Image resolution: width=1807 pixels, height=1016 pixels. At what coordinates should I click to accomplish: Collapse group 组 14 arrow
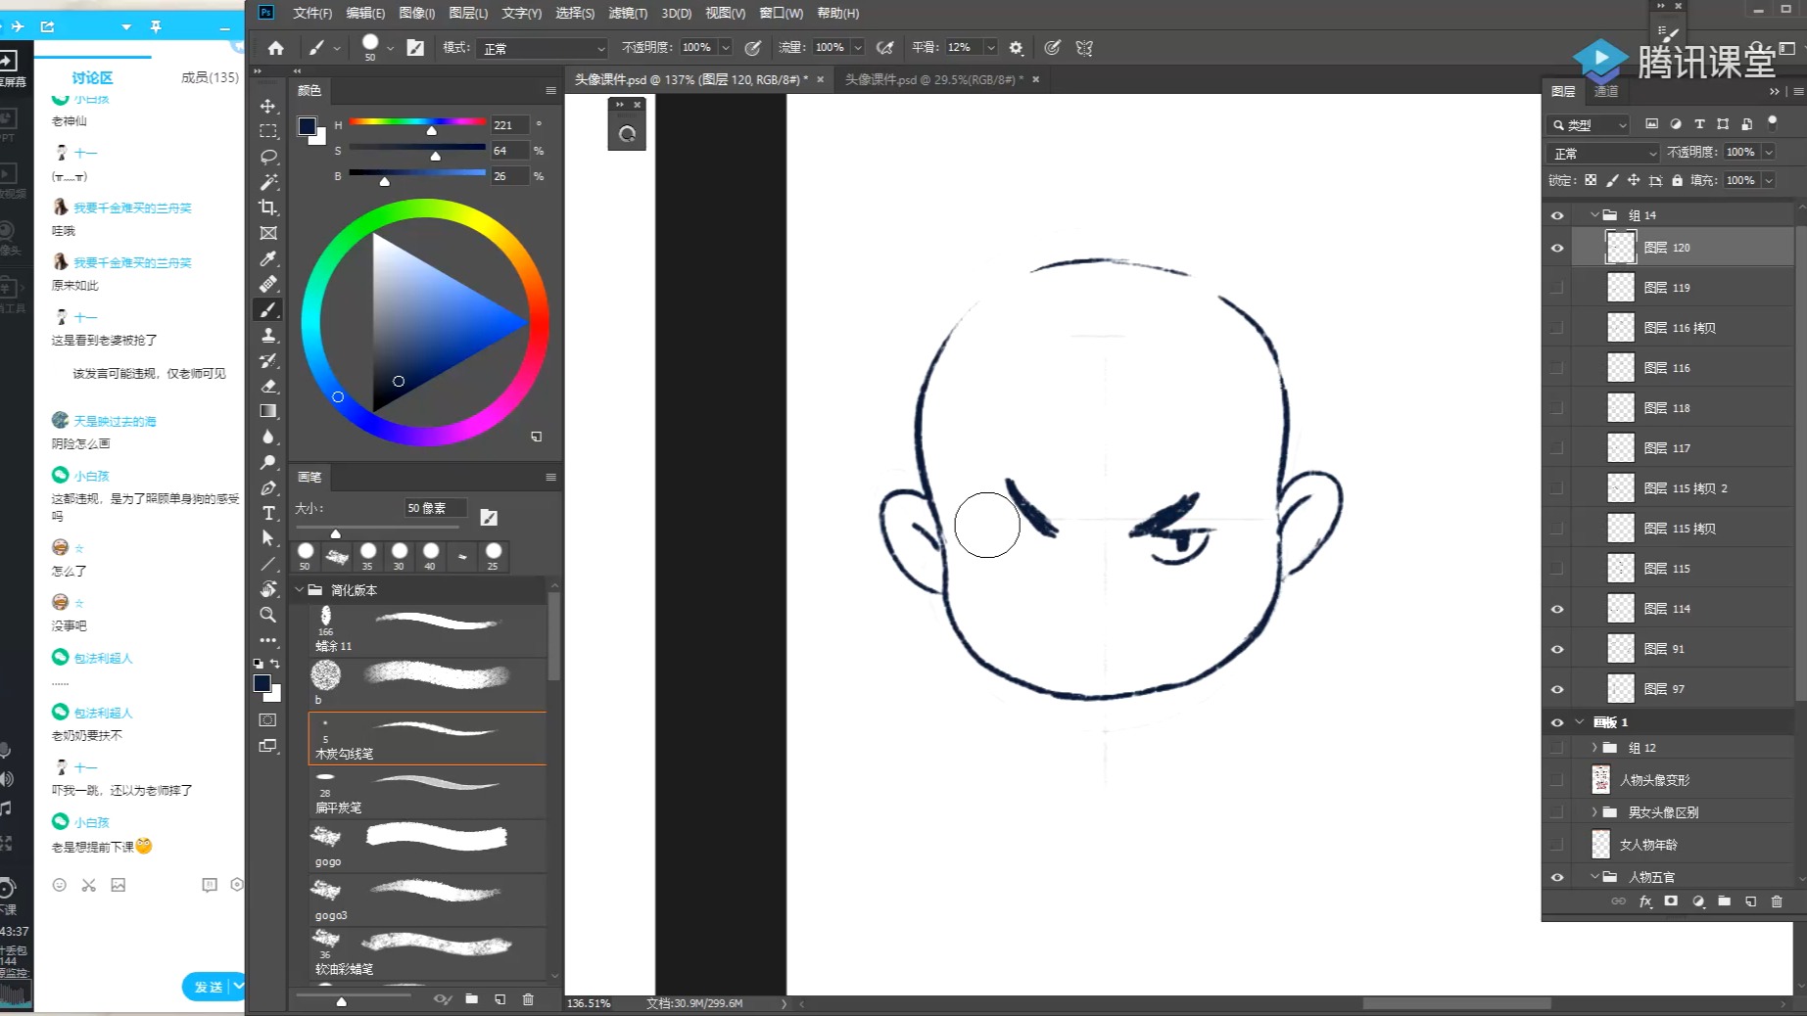point(1594,215)
